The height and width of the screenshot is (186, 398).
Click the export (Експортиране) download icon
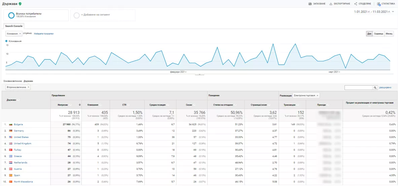[x=331, y=4]
